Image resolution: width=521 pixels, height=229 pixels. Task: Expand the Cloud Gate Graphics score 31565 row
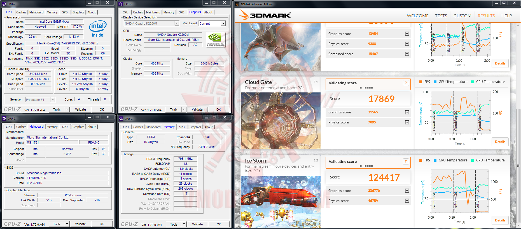(x=407, y=112)
